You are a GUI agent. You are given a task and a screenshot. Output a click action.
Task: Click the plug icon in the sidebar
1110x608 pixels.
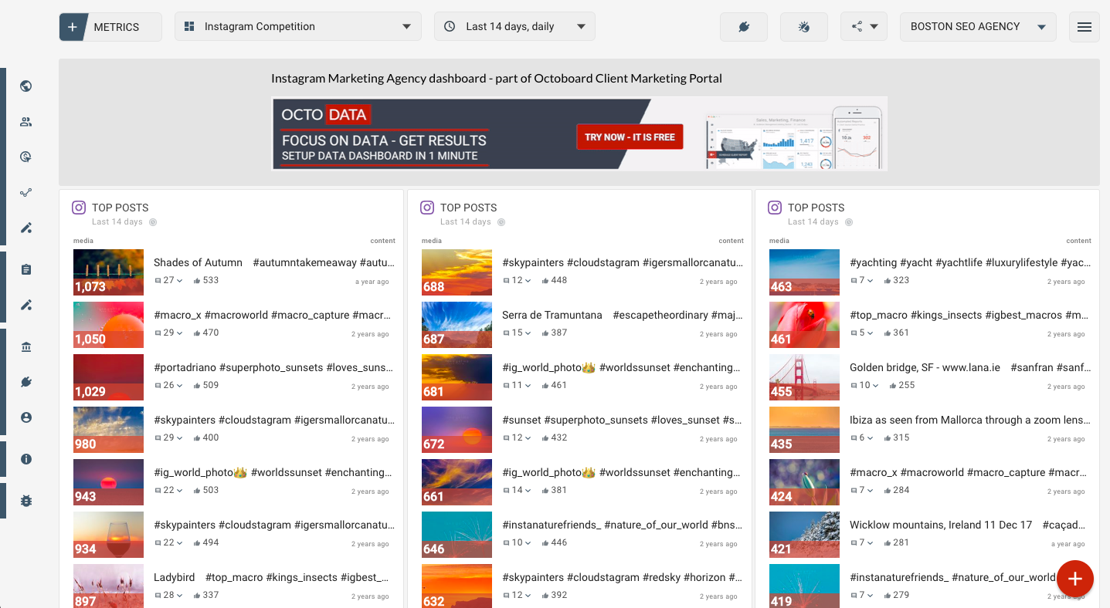coord(26,382)
